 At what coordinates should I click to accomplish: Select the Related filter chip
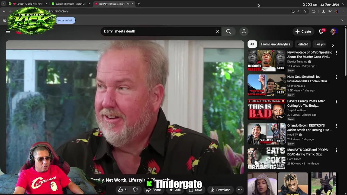click(x=303, y=44)
